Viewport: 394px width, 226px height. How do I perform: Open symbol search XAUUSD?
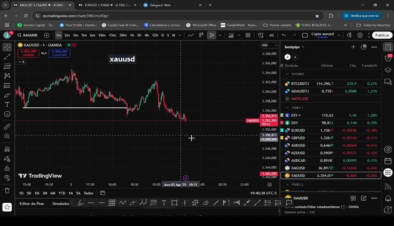click(x=28, y=35)
